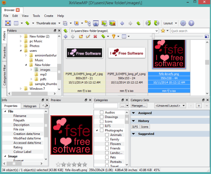Open the Tools menu
The width and height of the screenshot is (211, 174).
pyautogui.click(x=36, y=16)
